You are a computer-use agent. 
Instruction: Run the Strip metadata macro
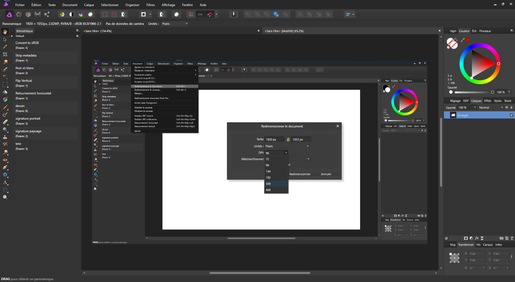[46, 57]
